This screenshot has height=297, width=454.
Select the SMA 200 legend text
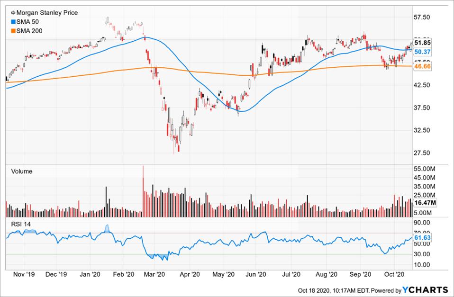[29, 31]
